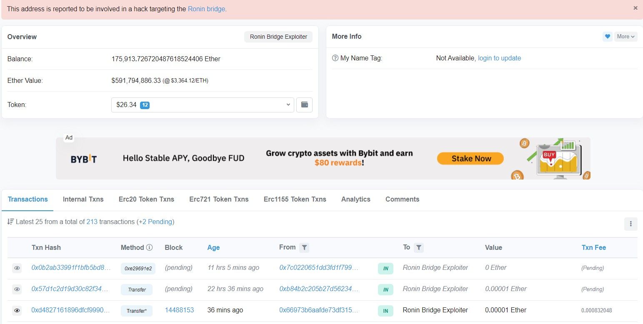Open block 14488153 details
The width and height of the screenshot is (643, 324).
tap(179, 310)
